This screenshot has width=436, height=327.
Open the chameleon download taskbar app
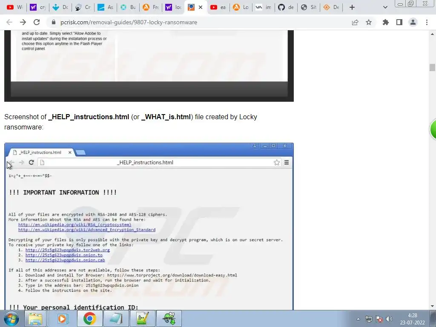click(x=169, y=318)
